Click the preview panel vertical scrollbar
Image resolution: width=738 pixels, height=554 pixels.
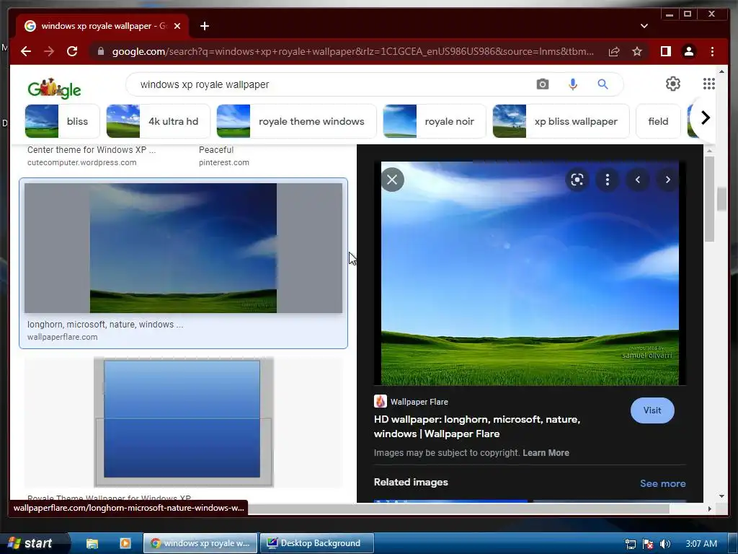709,199
